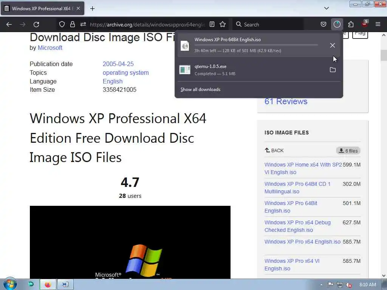
Task: Toggle the Downloads toolbar button
Action: [x=337, y=25]
